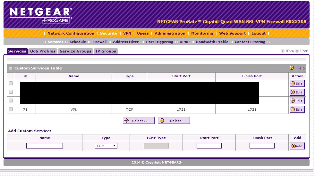Open the Administration menu

(170, 33)
